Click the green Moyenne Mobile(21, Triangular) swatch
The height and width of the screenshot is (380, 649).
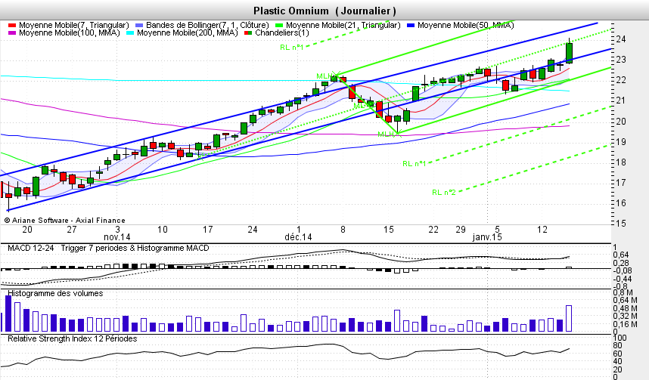279,26
